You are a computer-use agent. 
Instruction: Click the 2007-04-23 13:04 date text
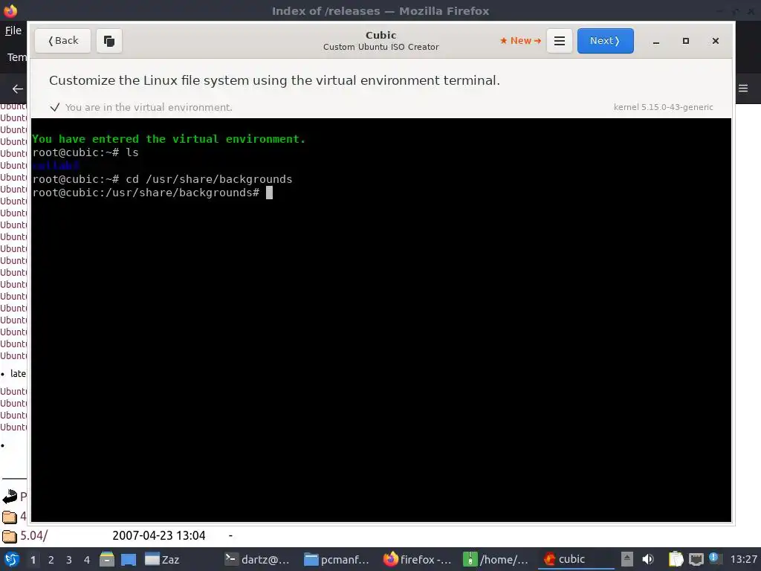point(159,535)
